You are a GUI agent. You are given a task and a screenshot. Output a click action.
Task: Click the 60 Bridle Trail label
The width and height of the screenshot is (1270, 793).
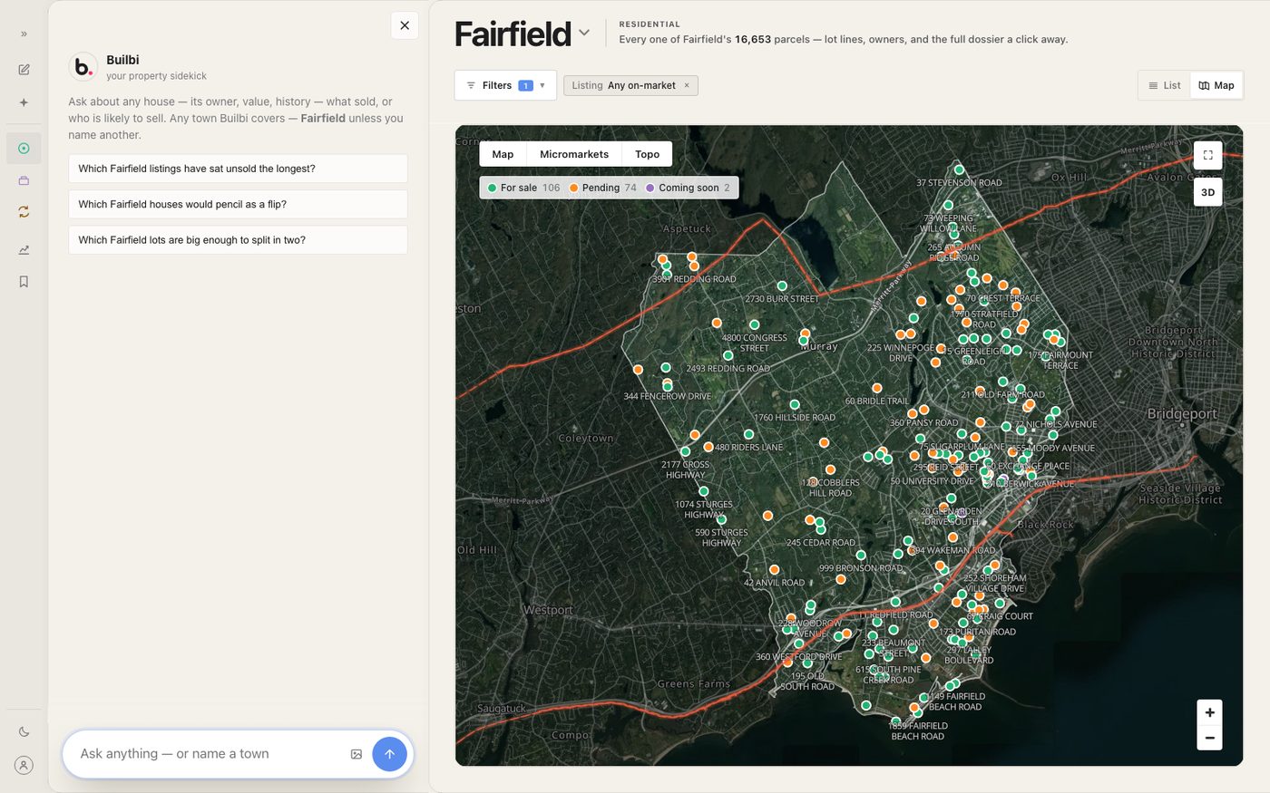[877, 401]
